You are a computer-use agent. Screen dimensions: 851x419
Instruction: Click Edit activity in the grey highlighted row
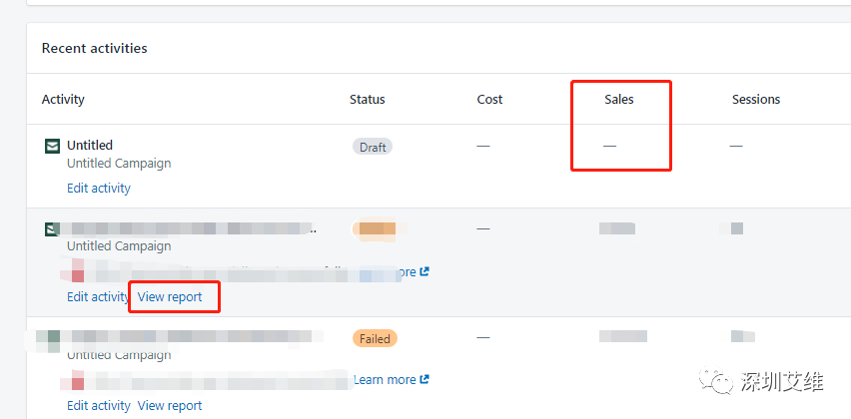(x=98, y=297)
